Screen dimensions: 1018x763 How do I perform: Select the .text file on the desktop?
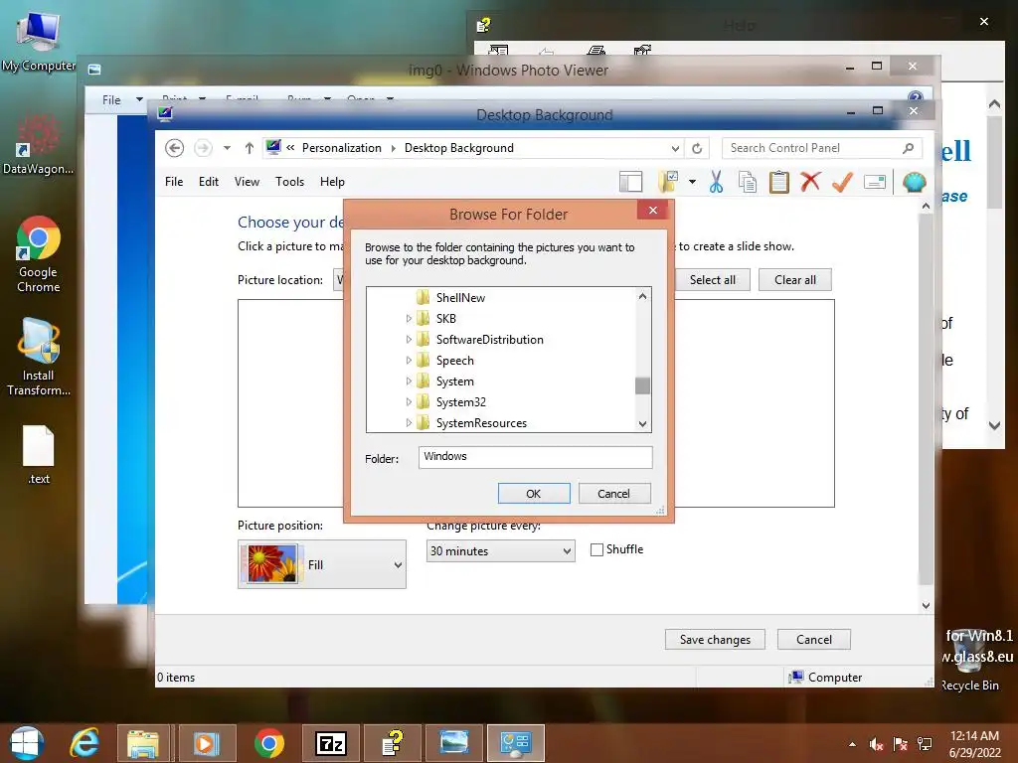tap(39, 455)
